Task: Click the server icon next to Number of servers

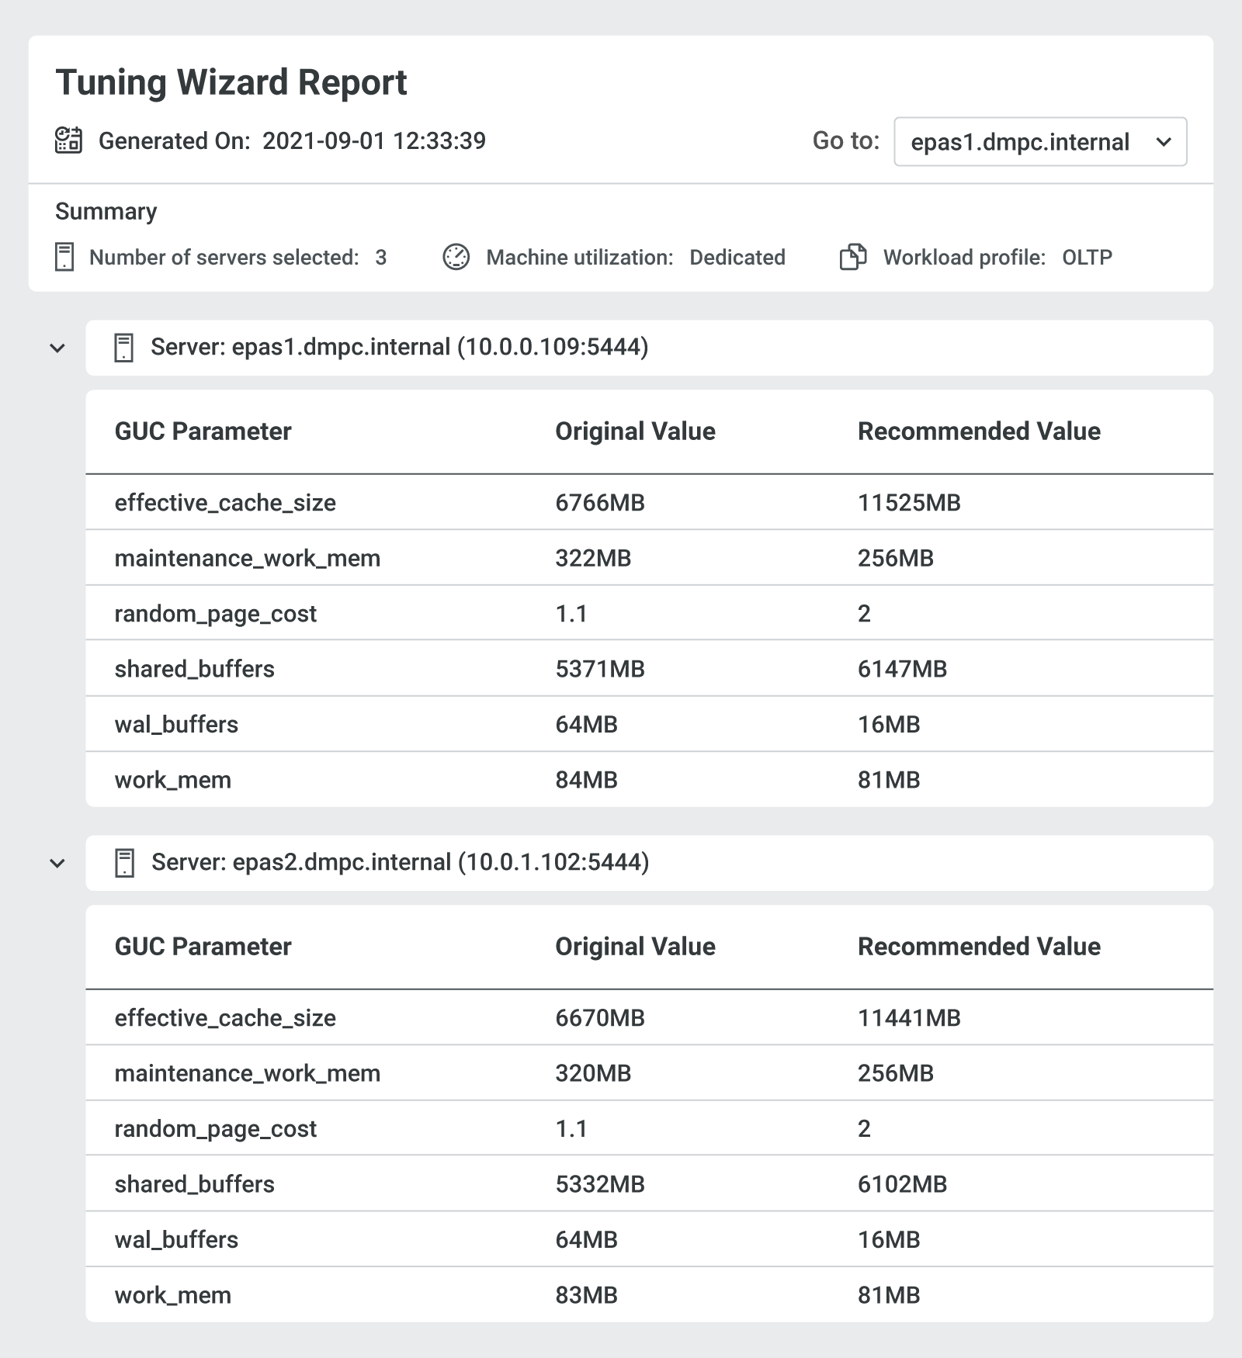Action: coord(64,257)
